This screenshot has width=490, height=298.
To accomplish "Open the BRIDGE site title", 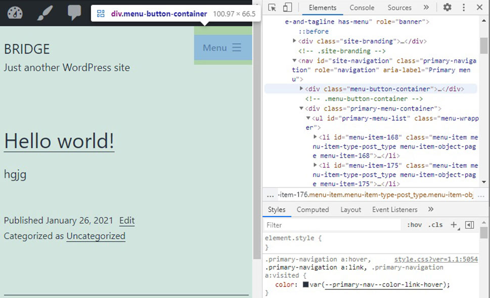I will coord(27,49).
